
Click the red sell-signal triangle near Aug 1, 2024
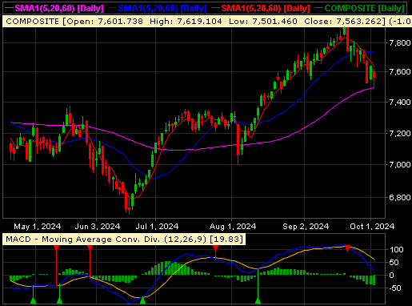(215, 249)
